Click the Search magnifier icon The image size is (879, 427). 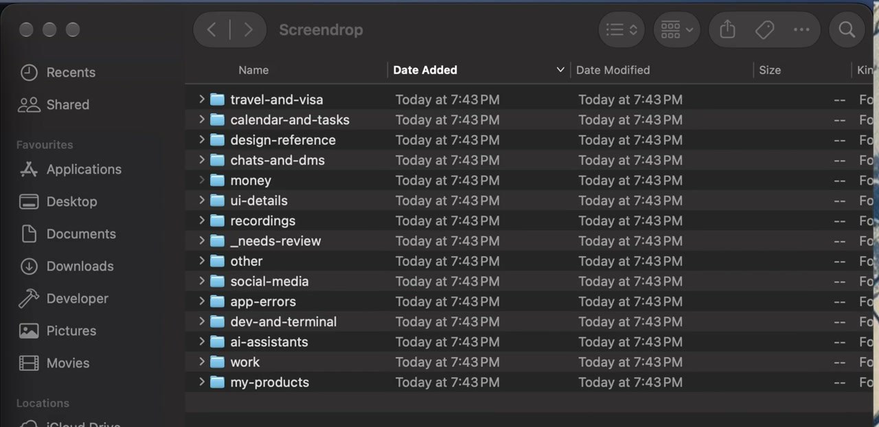coord(847,30)
